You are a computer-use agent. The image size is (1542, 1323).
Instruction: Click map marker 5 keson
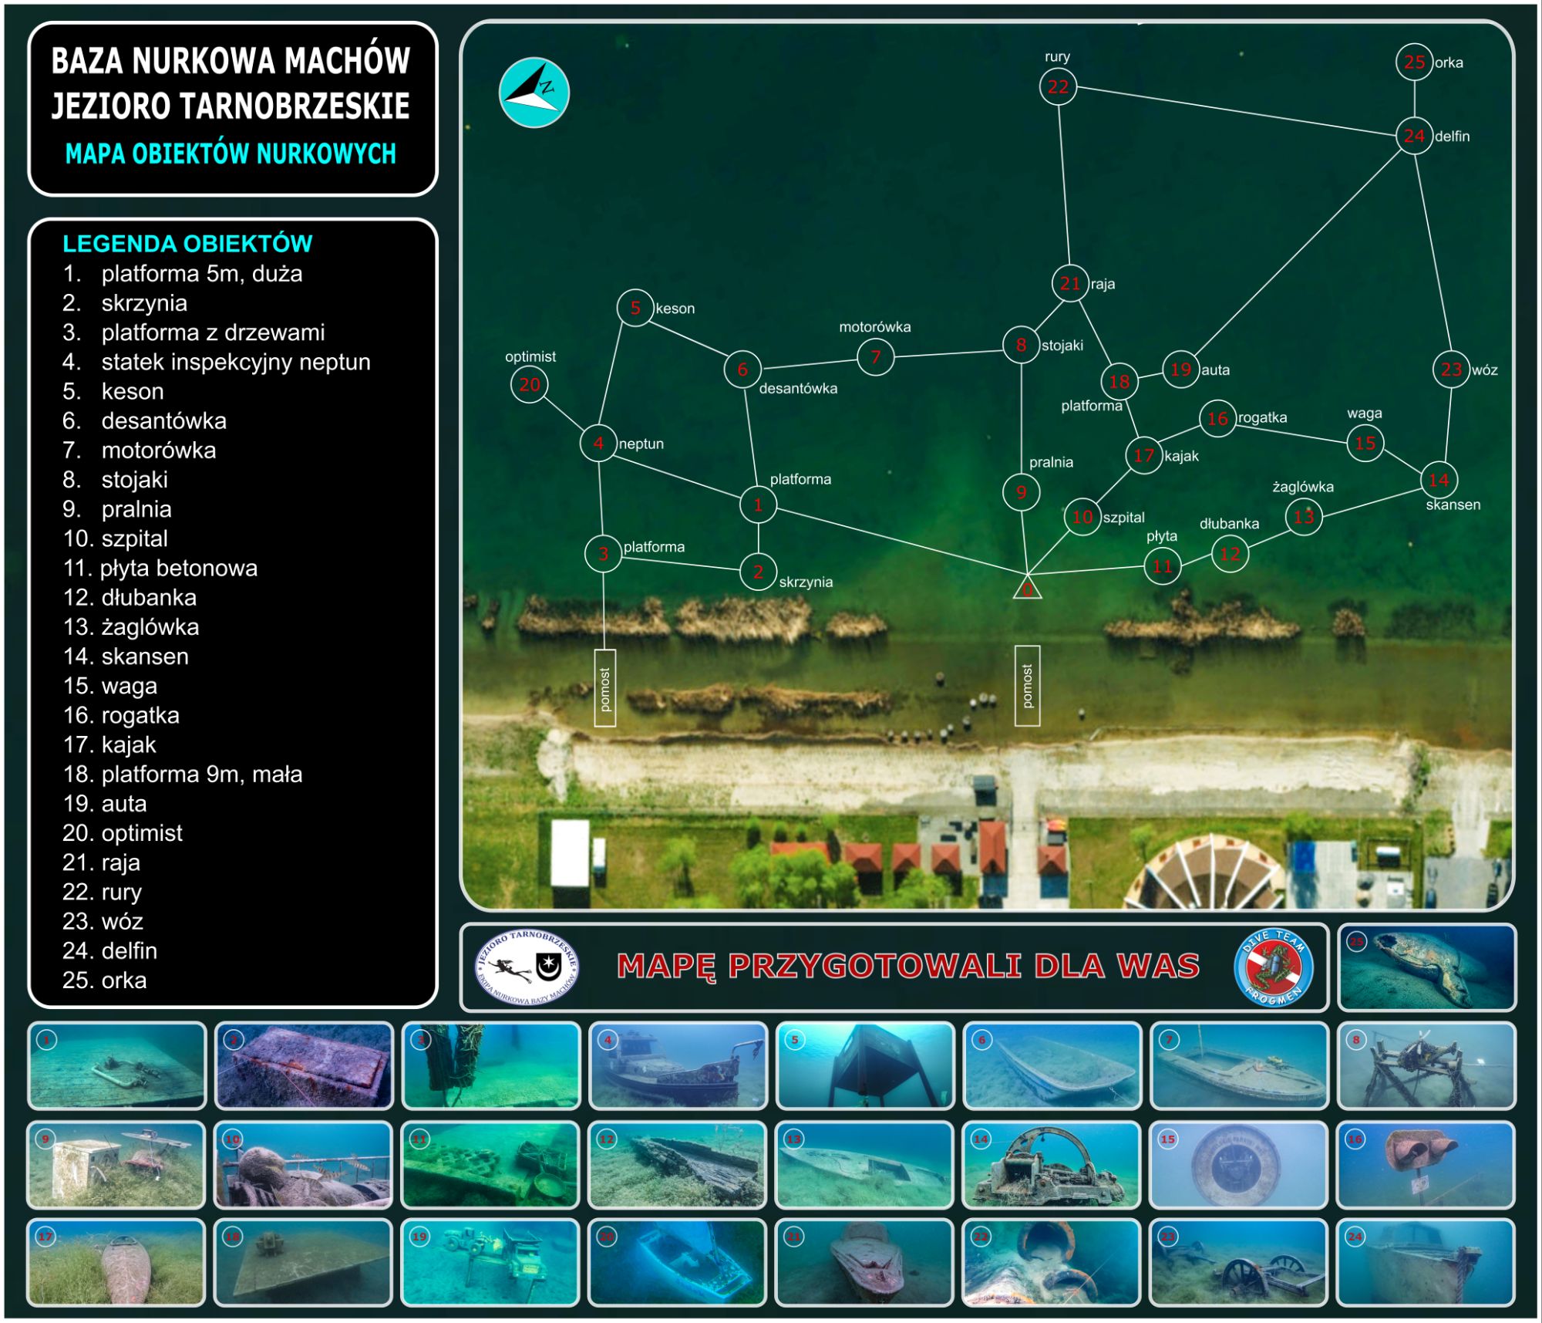[635, 308]
